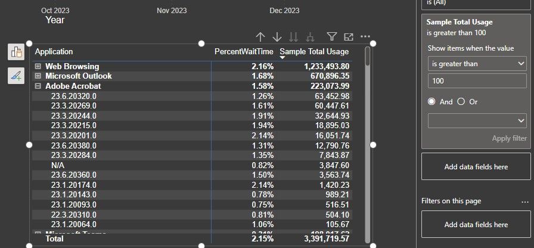Image resolution: width=534 pixels, height=248 pixels.
Task: Click Add data fields here above page filters
Action: point(476,166)
